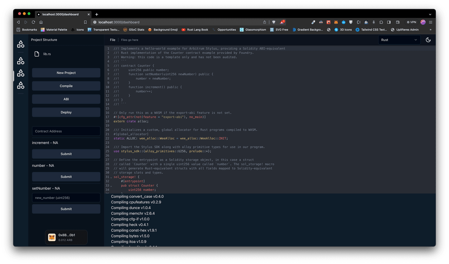Collapse code fold at line 31
Viewport: 449px width, 264px height.
coord(111,177)
